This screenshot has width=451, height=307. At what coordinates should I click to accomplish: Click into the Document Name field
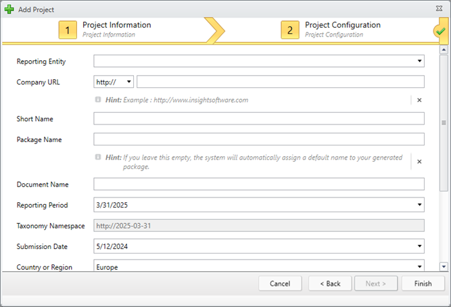(259, 184)
